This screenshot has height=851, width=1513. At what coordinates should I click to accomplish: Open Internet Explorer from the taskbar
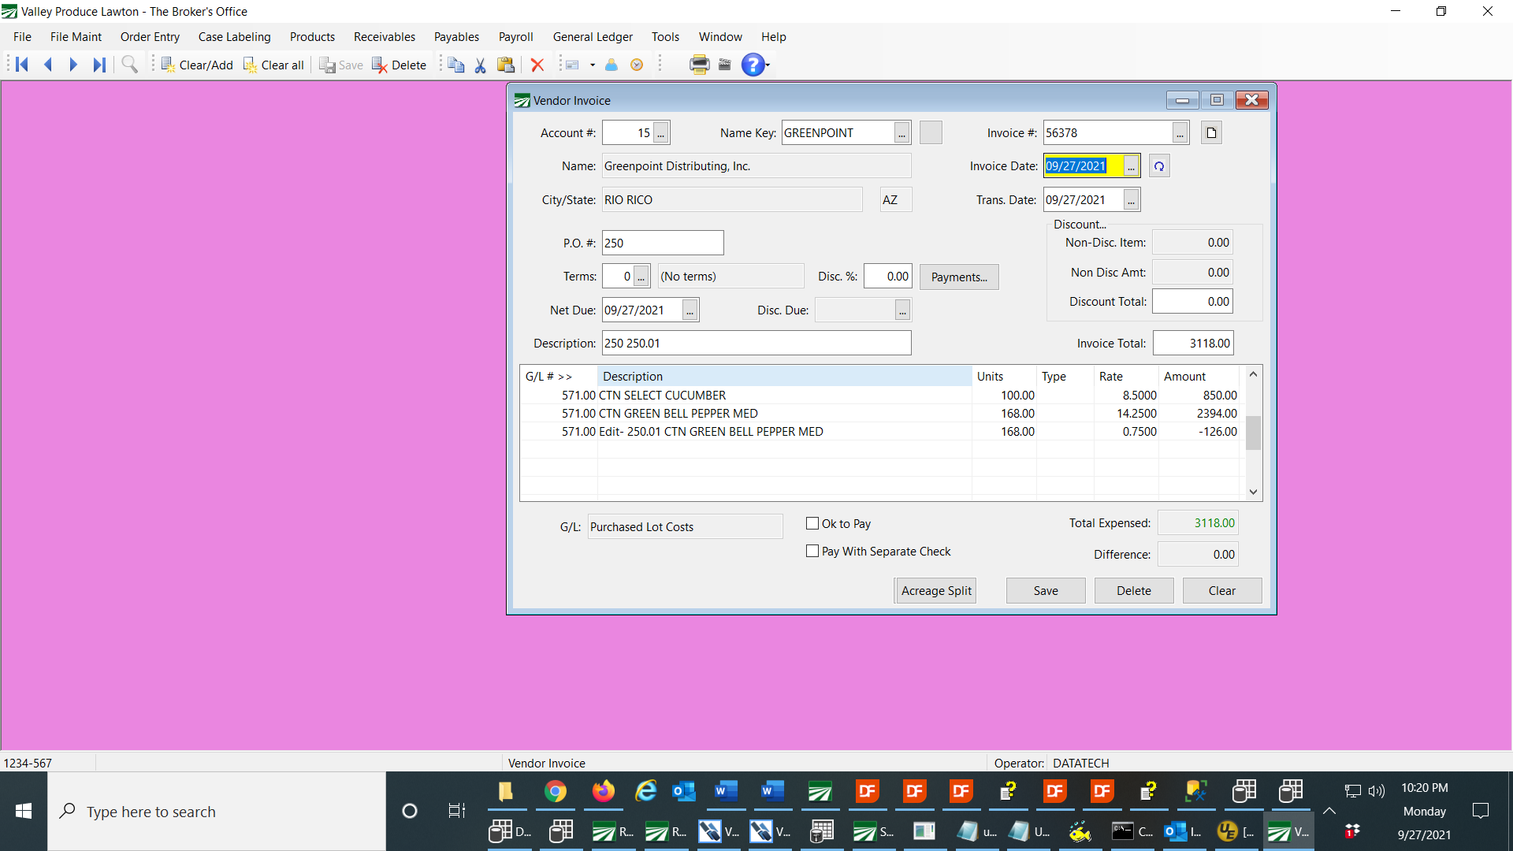[x=647, y=791]
